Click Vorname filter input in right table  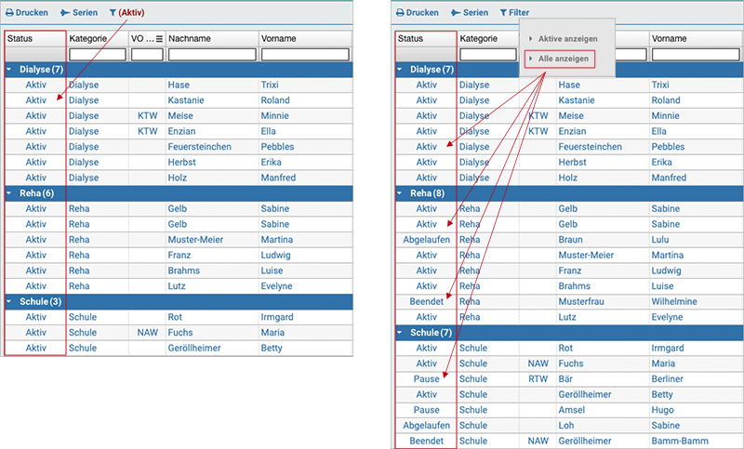point(695,54)
